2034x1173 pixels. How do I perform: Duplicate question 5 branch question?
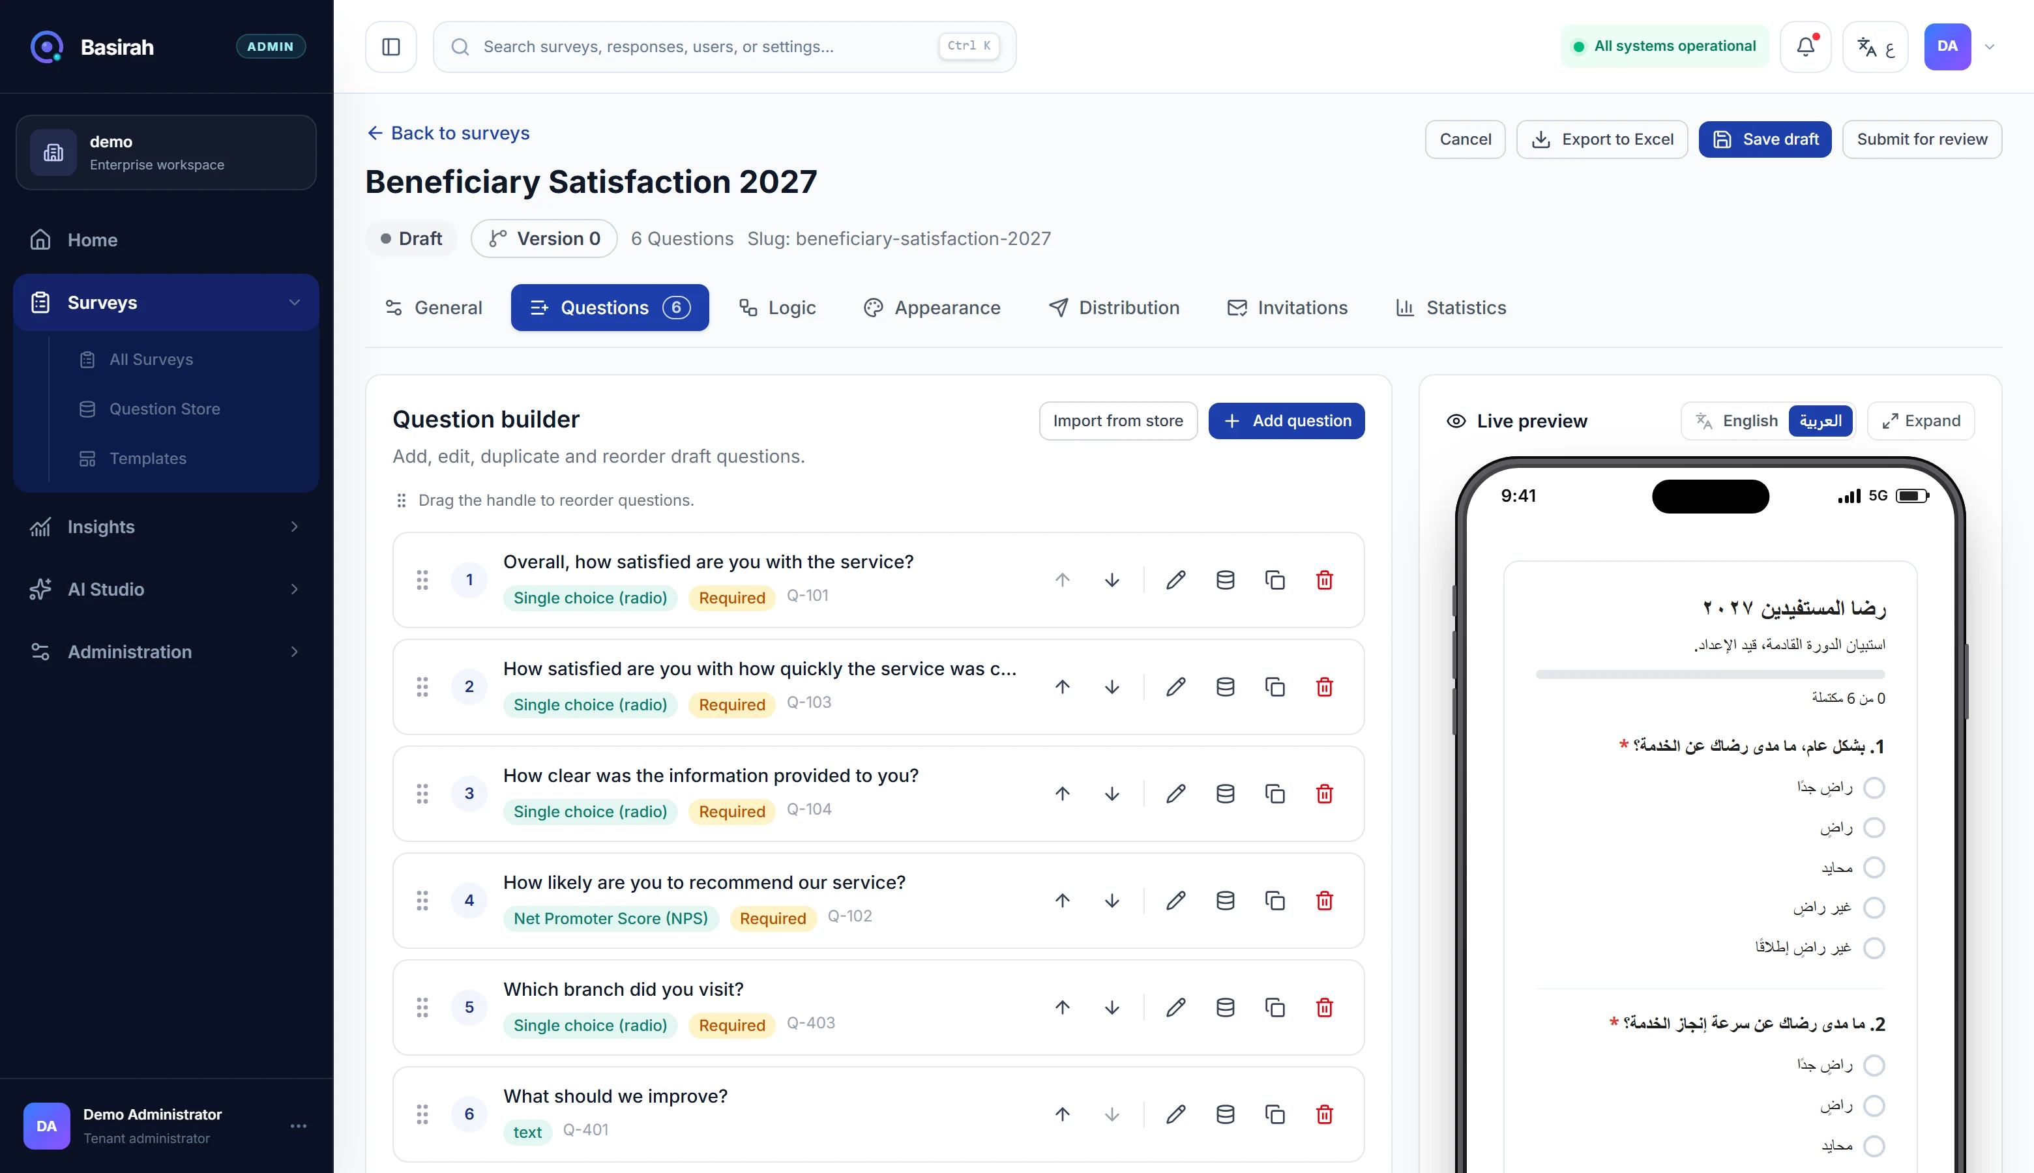[1275, 1008]
